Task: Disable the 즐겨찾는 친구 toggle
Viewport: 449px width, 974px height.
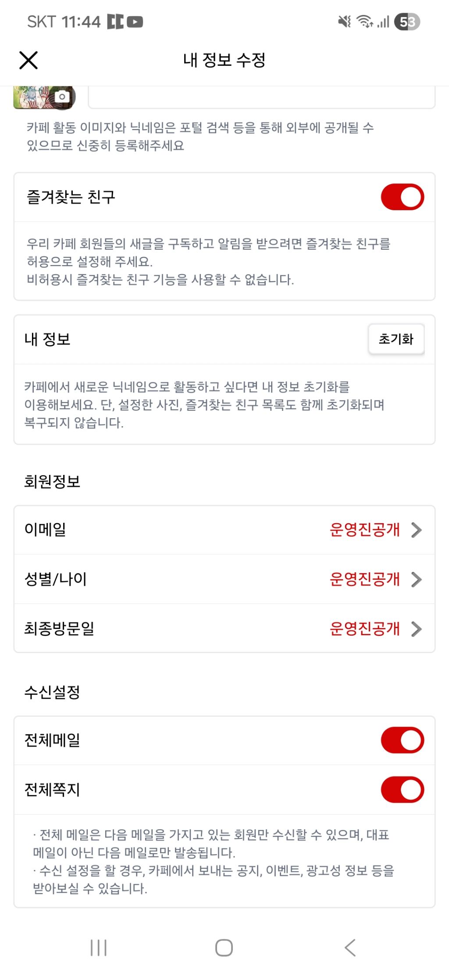Action: [x=403, y=197]
